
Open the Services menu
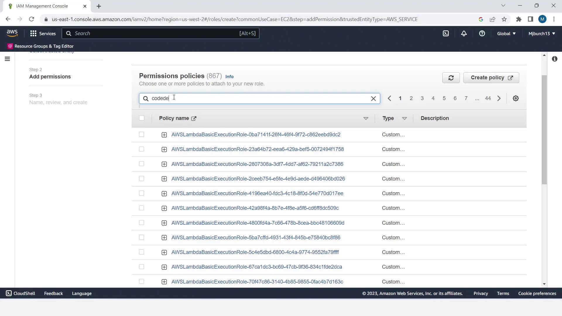(43, 33)
